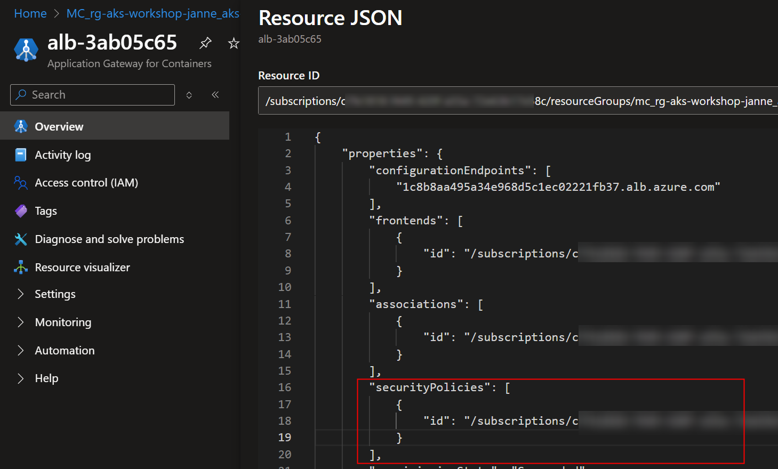
Task: Click the "id" key on line 8
Action: 437,254
